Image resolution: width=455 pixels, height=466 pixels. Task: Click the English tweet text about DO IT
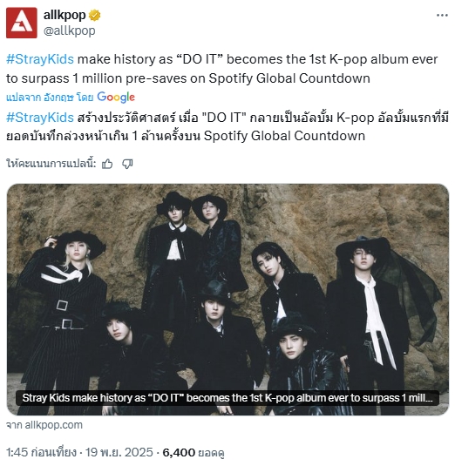[222, 69]
